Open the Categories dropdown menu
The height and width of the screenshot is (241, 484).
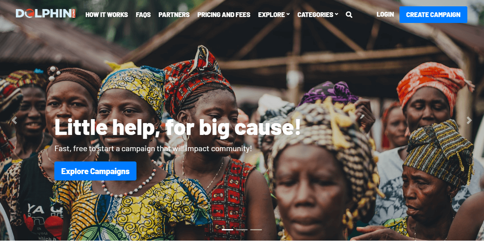[x=318, y=15]
